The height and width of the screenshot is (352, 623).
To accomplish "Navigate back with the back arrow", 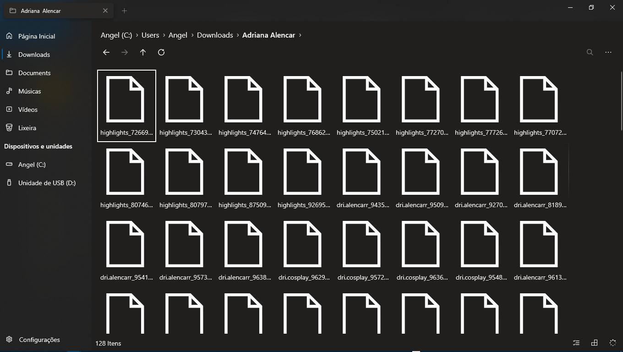I will click(106, 52).
